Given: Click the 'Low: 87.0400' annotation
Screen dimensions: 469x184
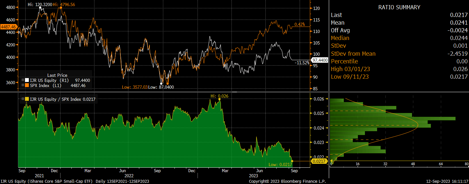Looking at the screenshot, I should point(161,87).
